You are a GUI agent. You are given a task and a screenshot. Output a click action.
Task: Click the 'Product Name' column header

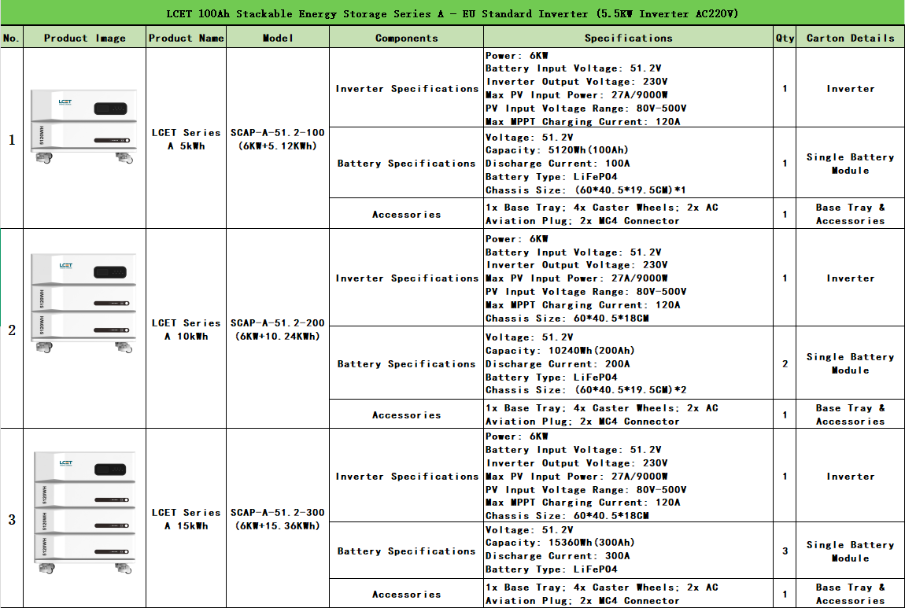186,38
